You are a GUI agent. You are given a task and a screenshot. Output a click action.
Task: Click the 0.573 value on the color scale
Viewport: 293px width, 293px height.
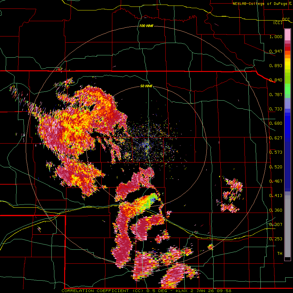click(x=276, y=152)
